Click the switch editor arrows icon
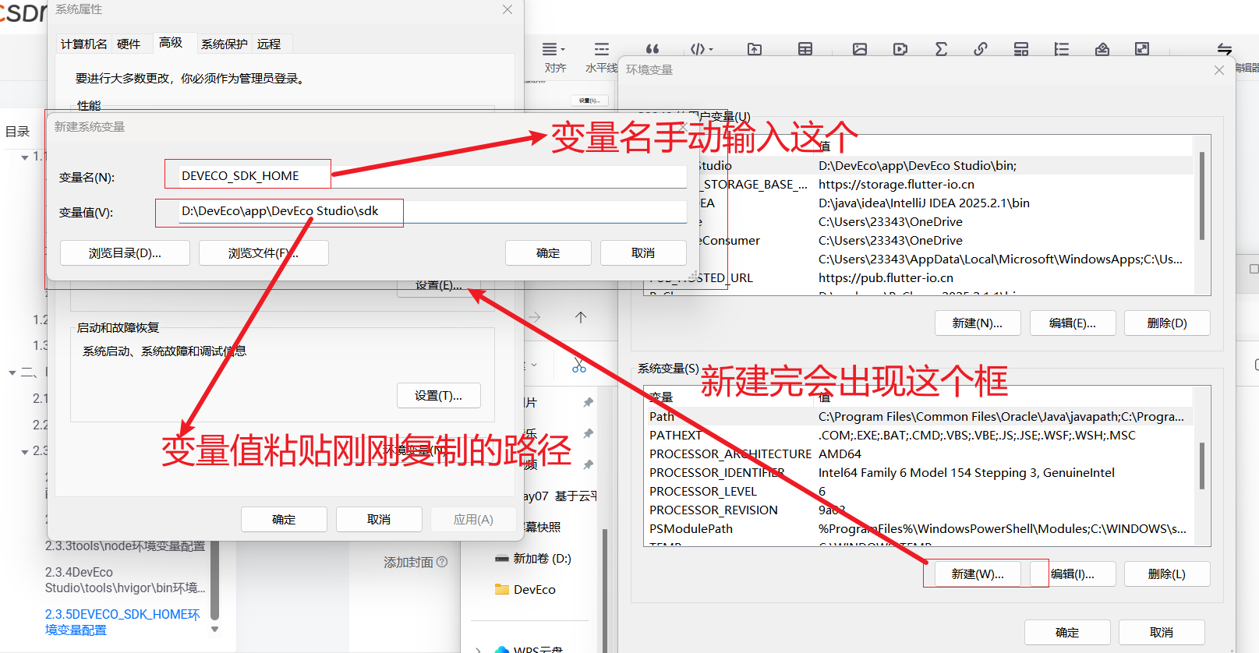Screen dimensions: 1259x653 pyautogui.click(x=1225, y=49)
